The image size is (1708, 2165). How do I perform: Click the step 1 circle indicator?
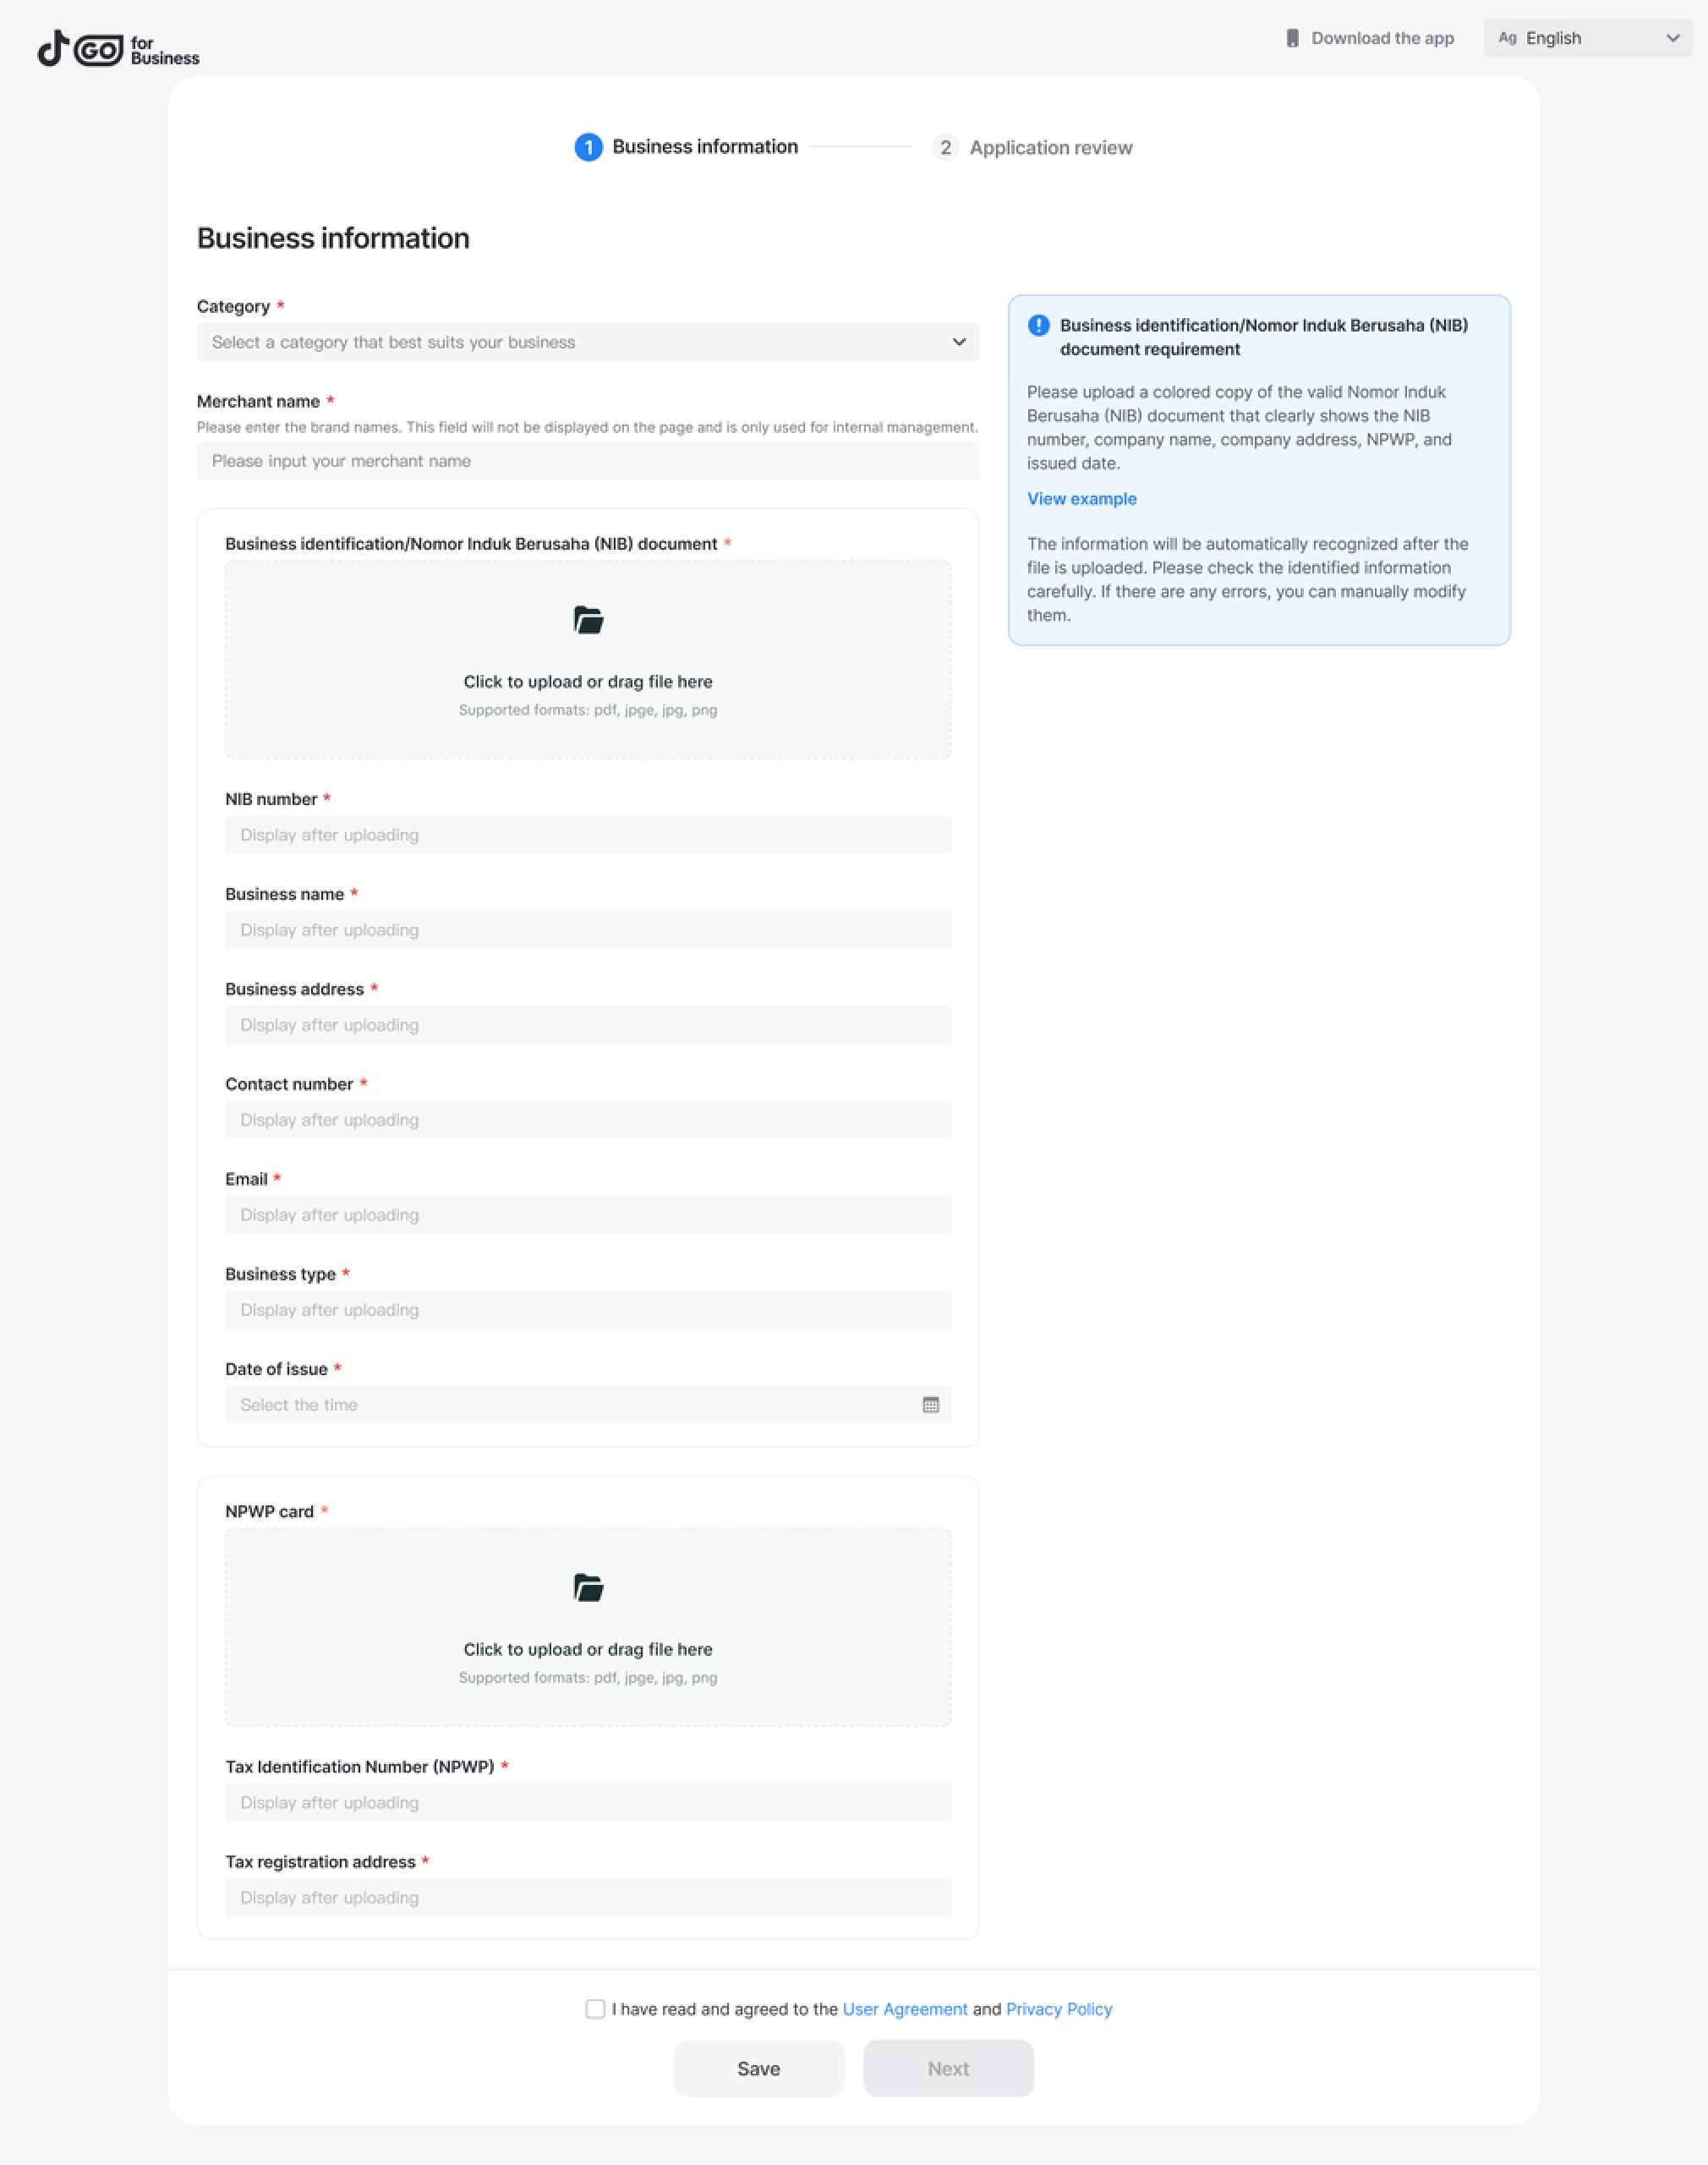(588, 148)
